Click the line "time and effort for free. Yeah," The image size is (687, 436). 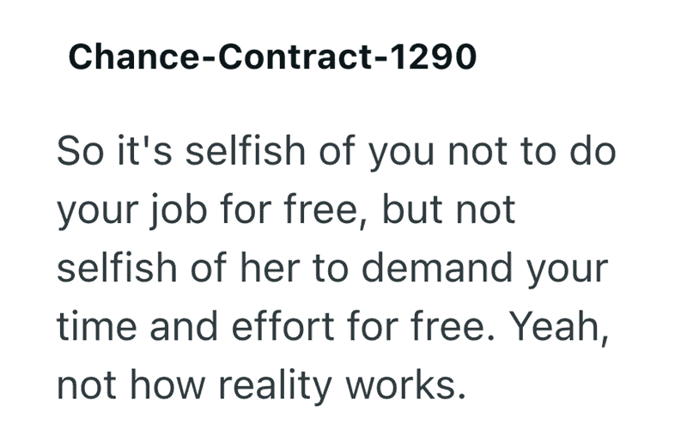333,326
